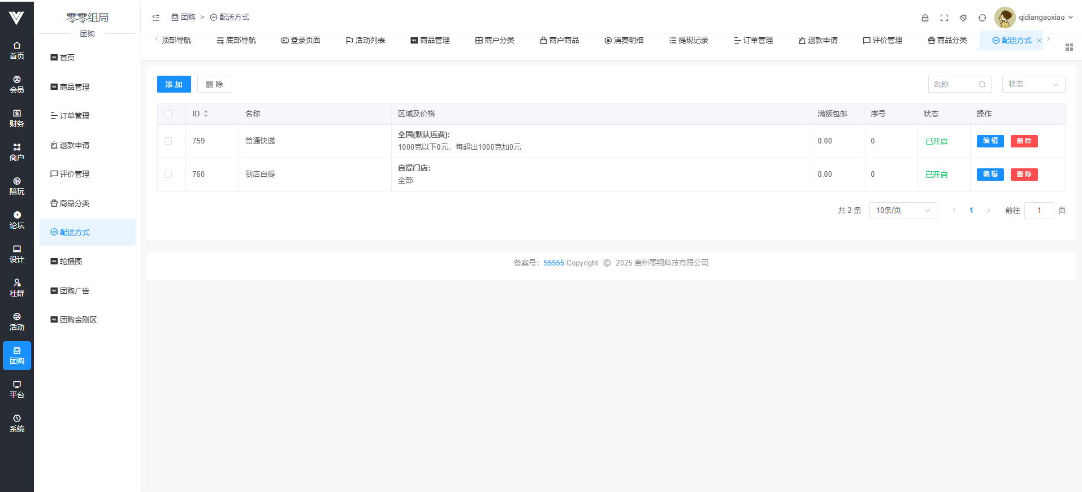
Task: Open 轮播图 in the submenu
Action: pos(71,262)
